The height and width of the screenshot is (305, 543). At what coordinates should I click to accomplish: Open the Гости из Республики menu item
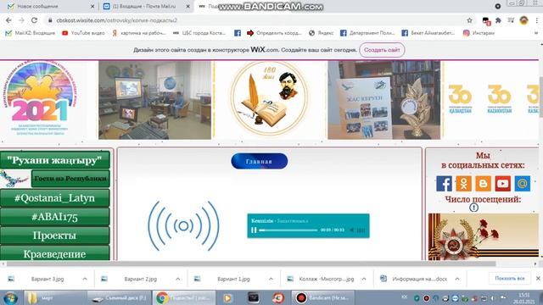[x=70, y=179]
